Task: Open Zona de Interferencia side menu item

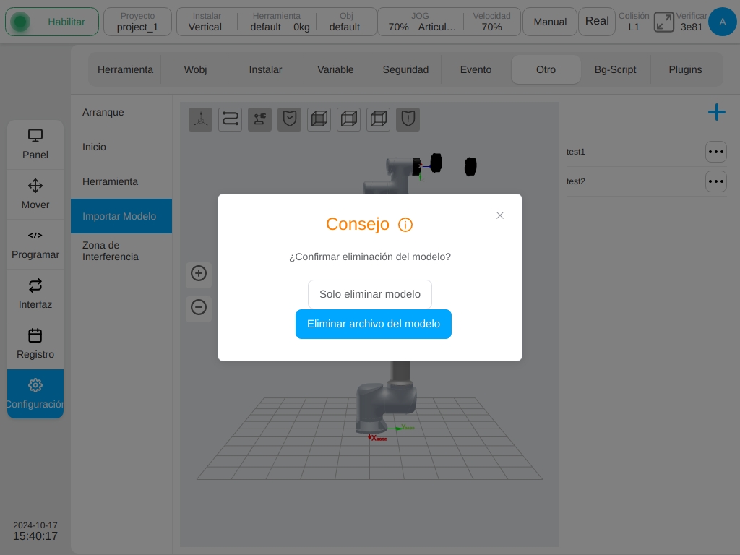Action: [121, 251]
